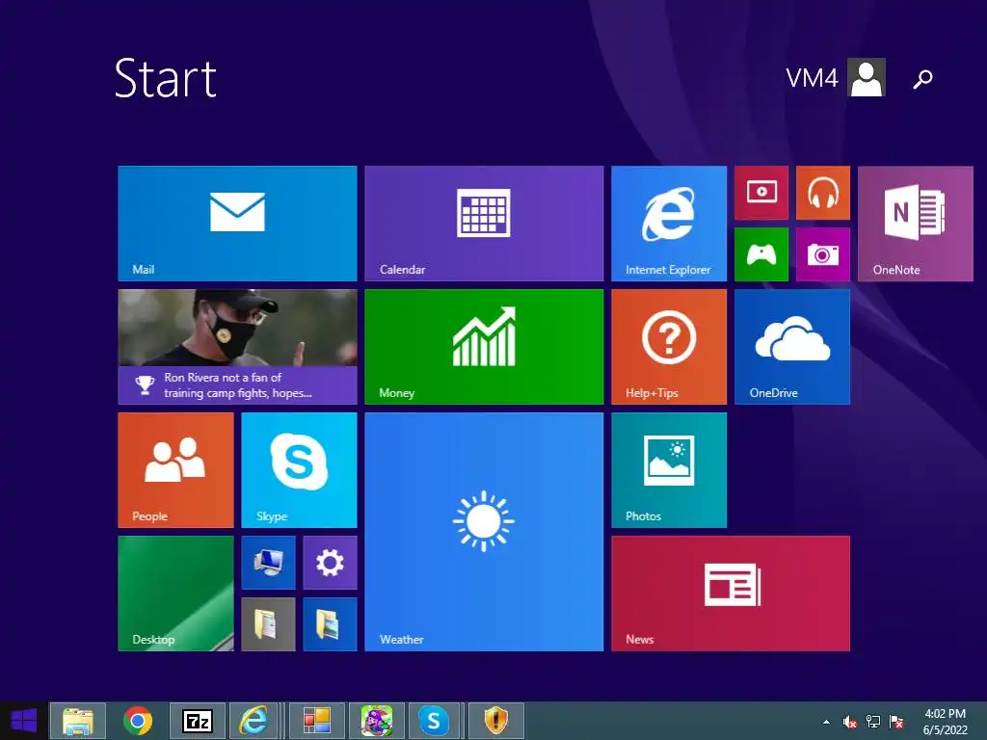Open the OneDrive tile
987x740 pixels.
click(x=792, y=347)
